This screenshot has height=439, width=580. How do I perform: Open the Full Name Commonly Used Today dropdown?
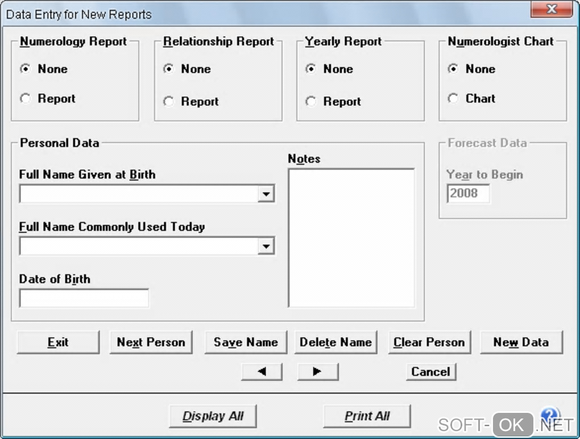[x=266, y=246]
